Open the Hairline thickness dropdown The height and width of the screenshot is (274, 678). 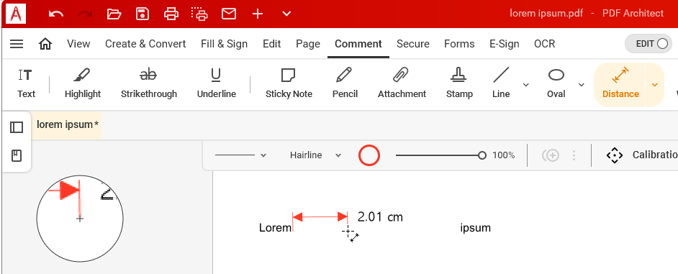tap(316, 155)
